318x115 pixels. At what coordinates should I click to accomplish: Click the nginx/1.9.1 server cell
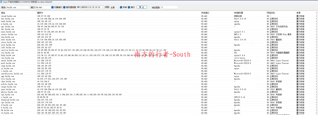pyautogui.click(x=240, y=32)
